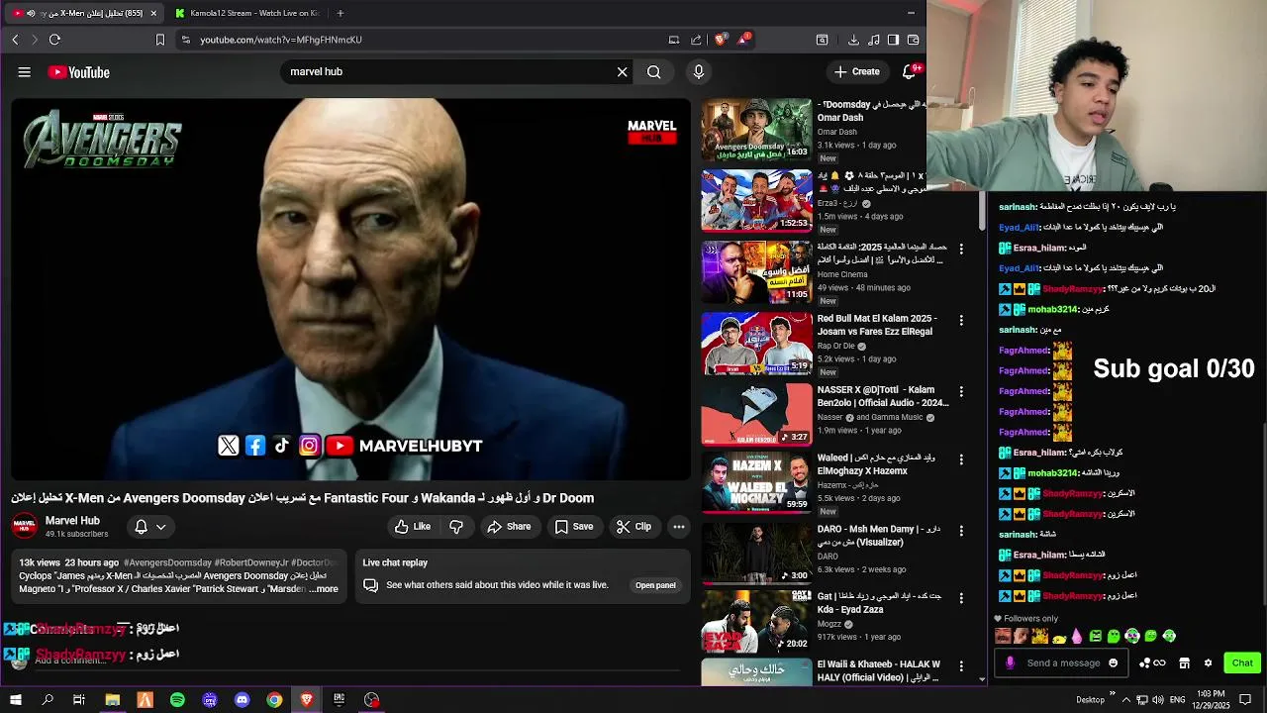The image size is (1267, 713).
Task: Click the #AvengersDoomsday hashtag
Action: tap(167, 562)
